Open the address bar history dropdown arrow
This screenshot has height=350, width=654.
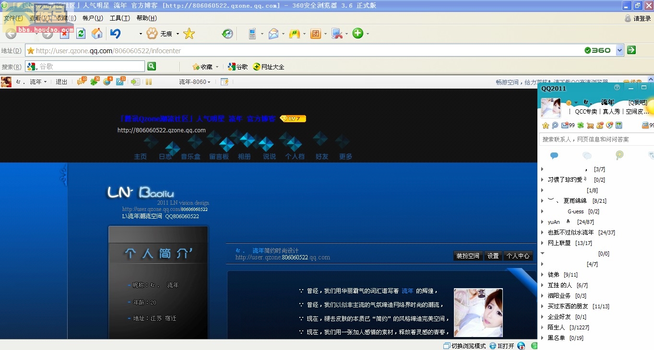[x=619, y=50]
